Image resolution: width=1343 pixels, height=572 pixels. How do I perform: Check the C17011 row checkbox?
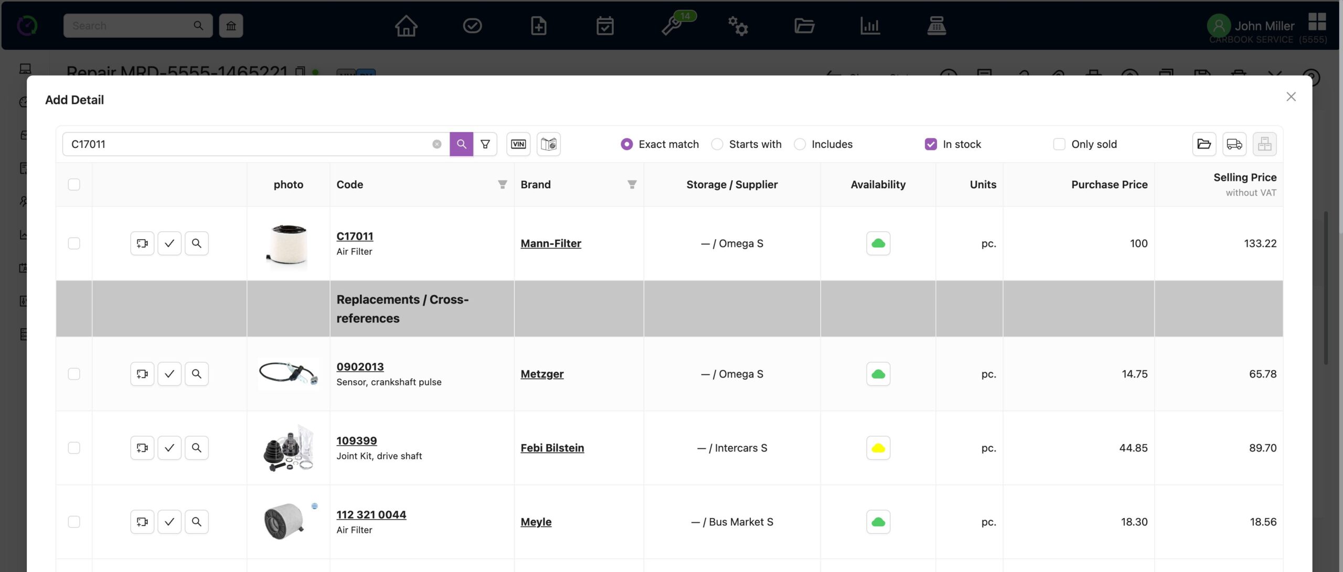(74, 243)
